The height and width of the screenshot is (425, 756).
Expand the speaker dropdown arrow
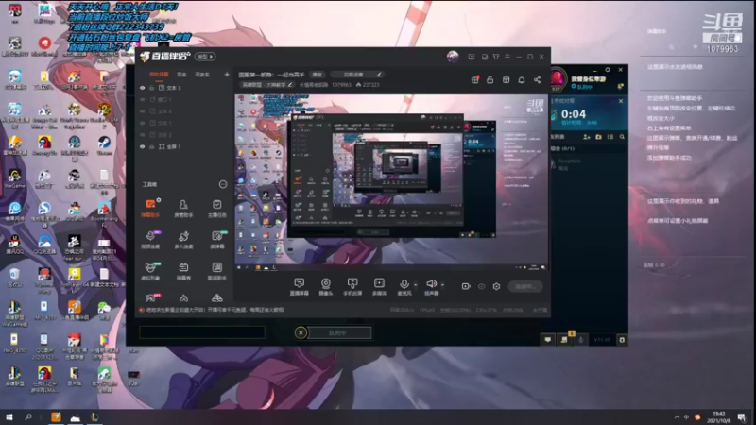pyautogui.click(x=442, y=285)
